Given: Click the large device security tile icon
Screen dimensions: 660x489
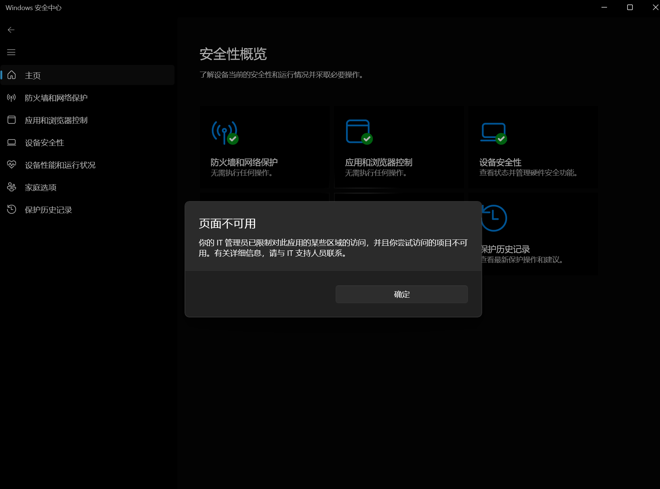Looking at the screenshot, I should (493, 133).
